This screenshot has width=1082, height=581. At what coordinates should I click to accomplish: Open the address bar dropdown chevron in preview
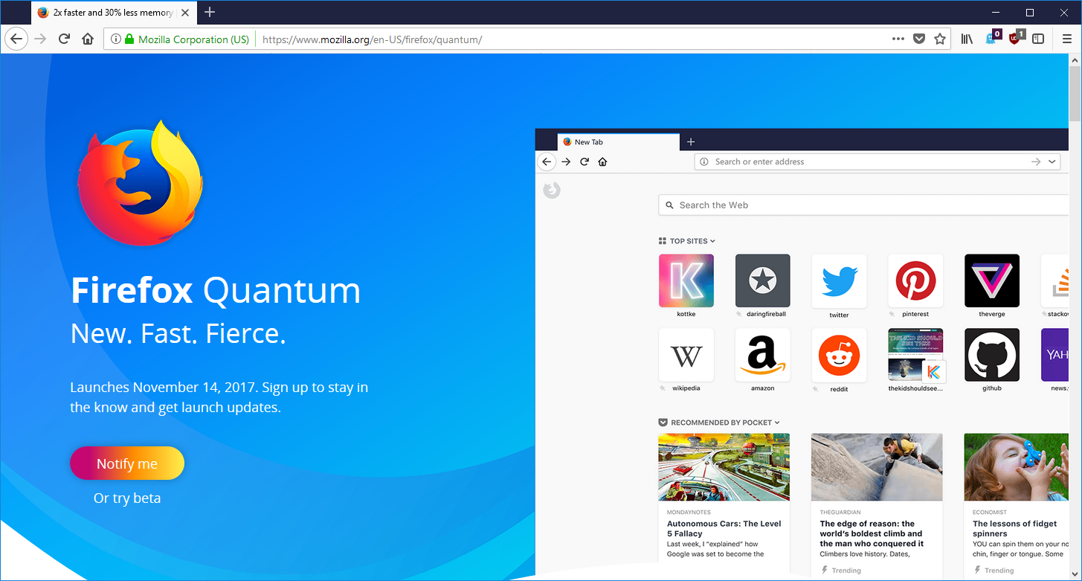click(x=1052, y=161)
